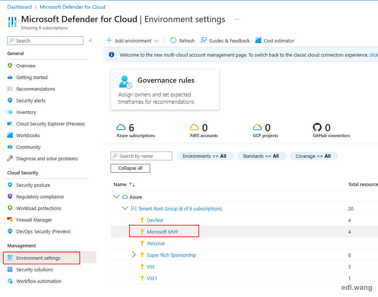This screenshot has width=378, height=297.
Task: Click the Governance rules person-clock icon
Action: (125, 82)
